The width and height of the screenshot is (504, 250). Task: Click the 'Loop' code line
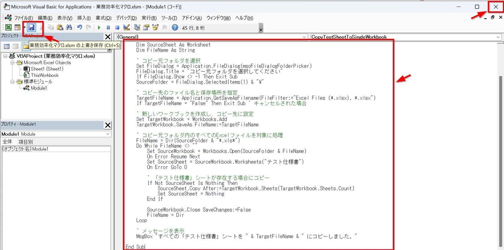pyautogui.click(x=142, y=220)
